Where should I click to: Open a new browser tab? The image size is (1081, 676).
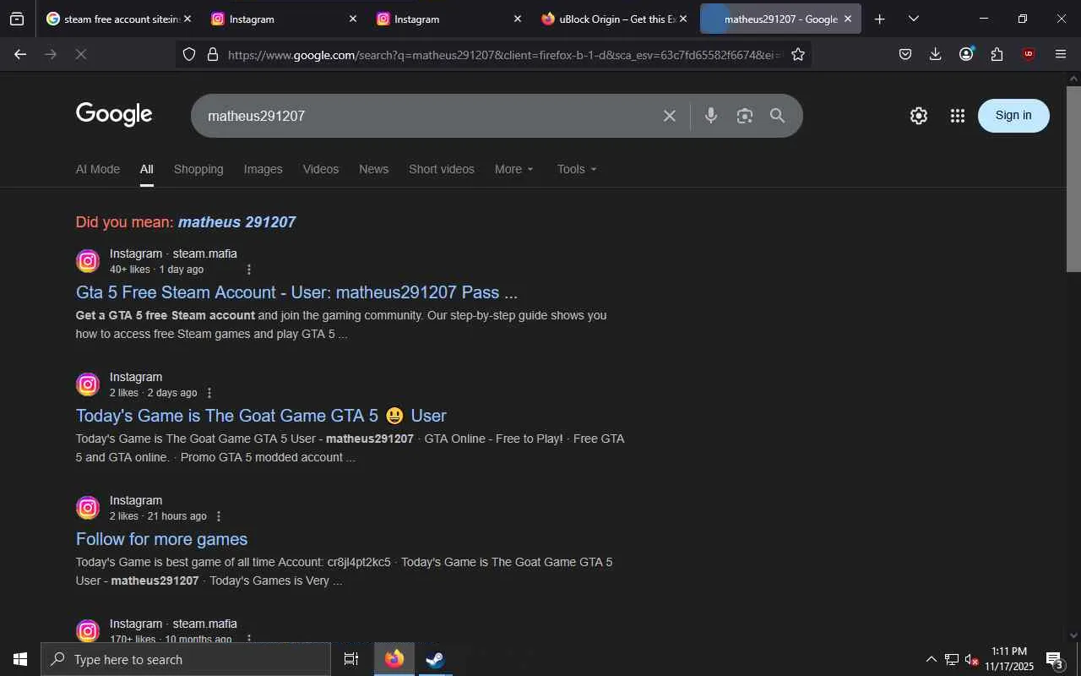click(x=879, y=19)
